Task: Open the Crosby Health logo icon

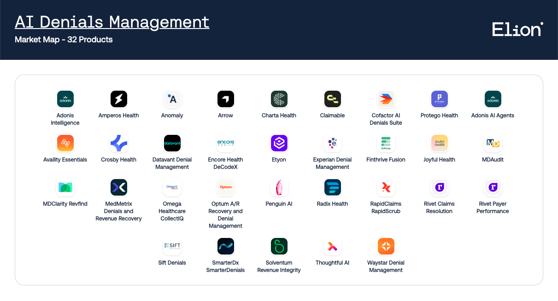Action: pos(118,143)
